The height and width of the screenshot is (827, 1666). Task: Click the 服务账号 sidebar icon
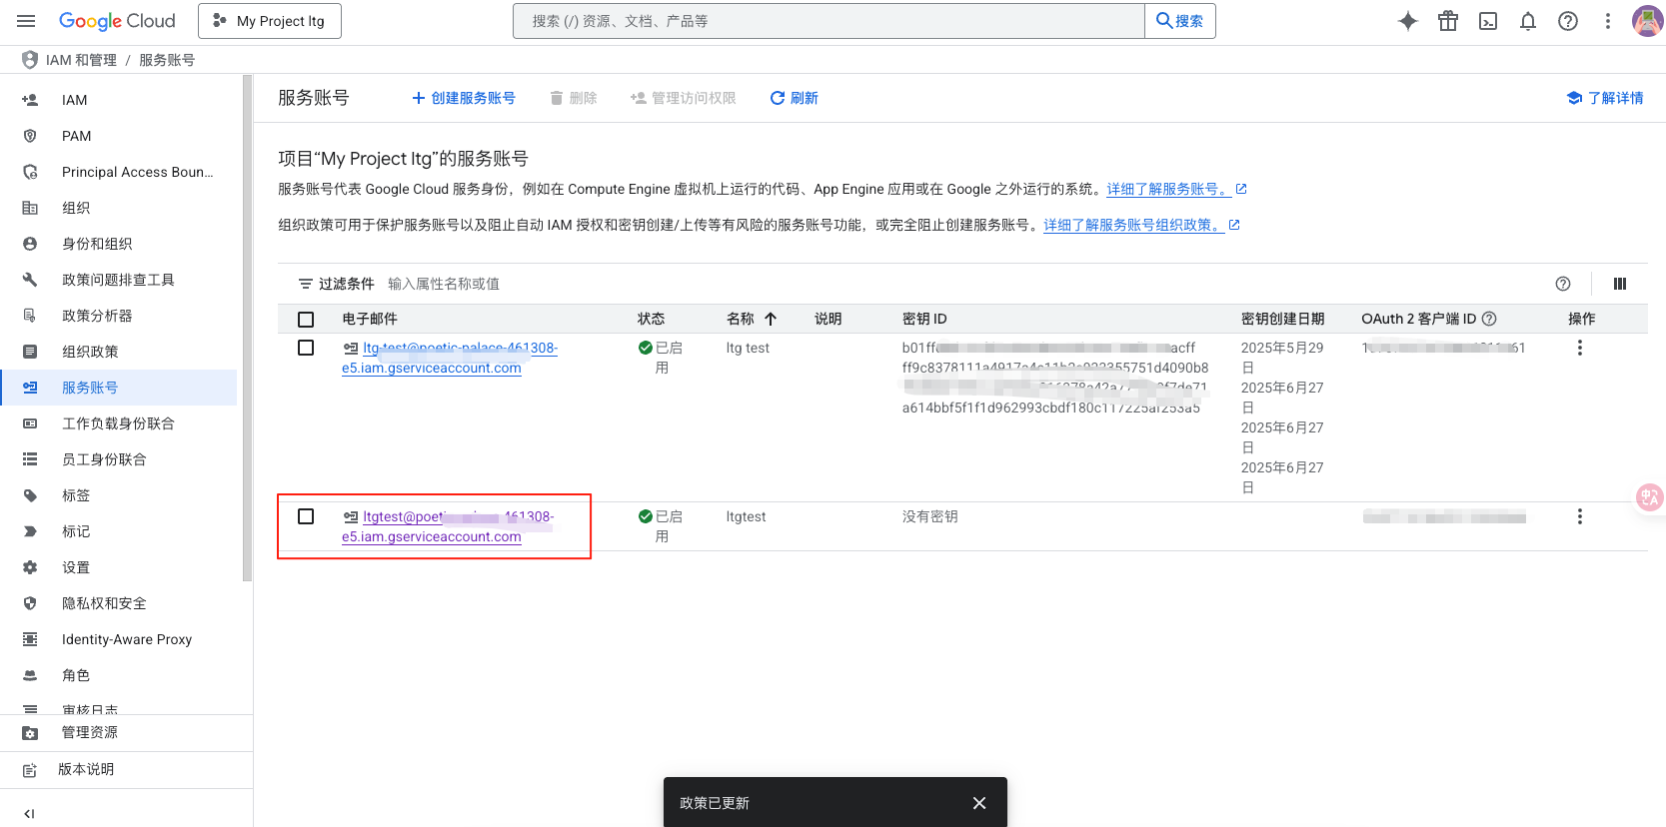click(30, 388)
